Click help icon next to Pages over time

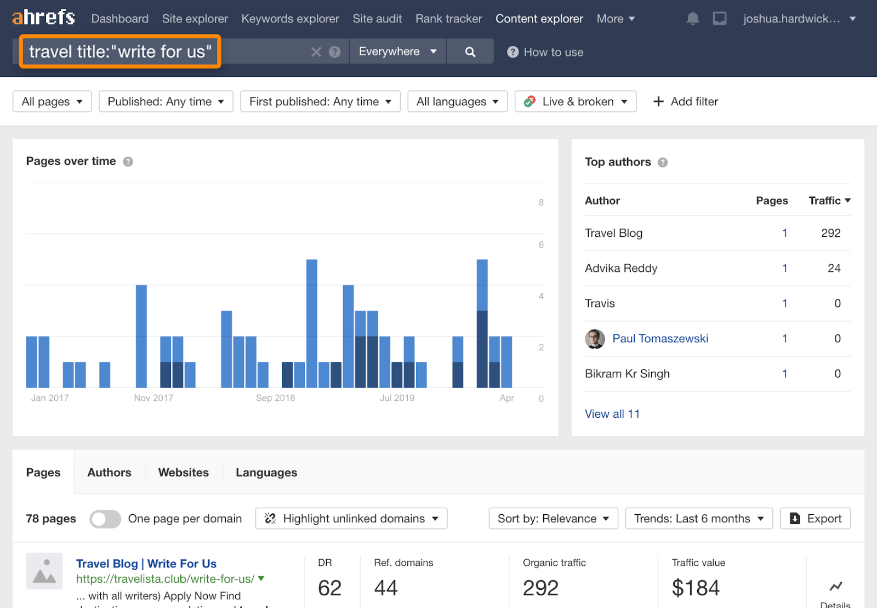pos(128,162)
